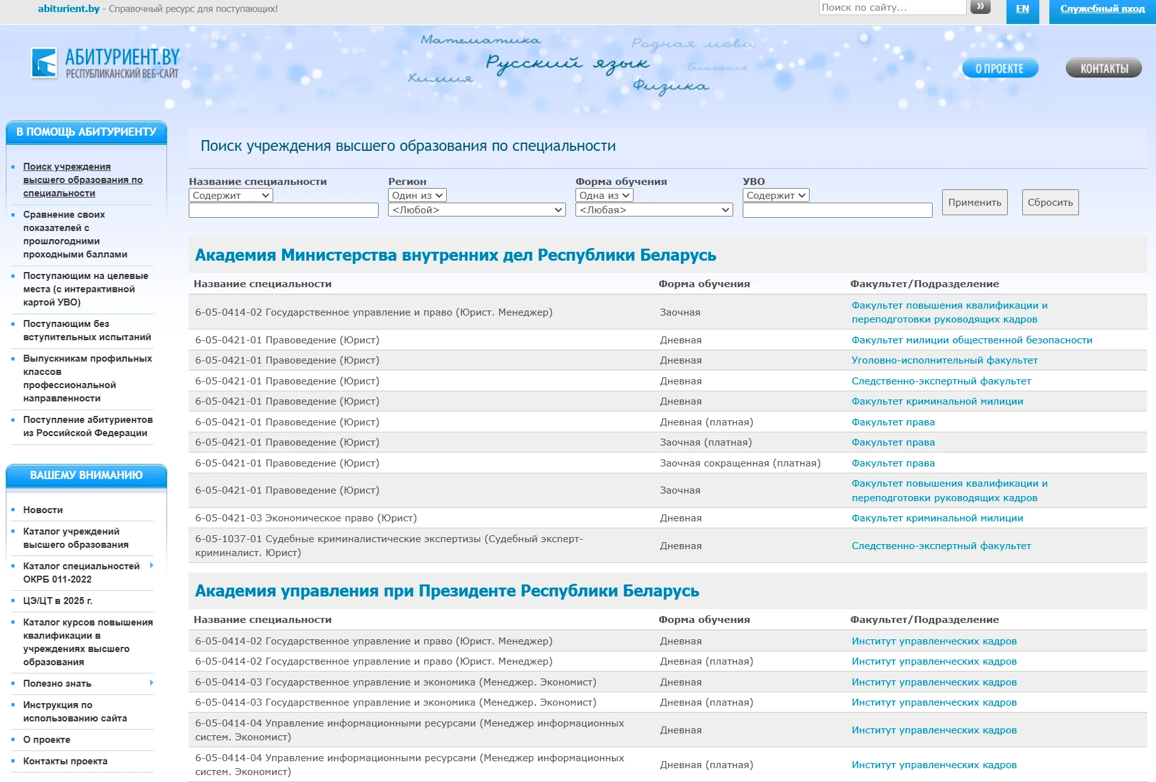Viewport: 1156px width, 782px height.
Task: Open Каталог специальностей ОКРБ 011-2022 item
Action: click(x=81, y=572)
